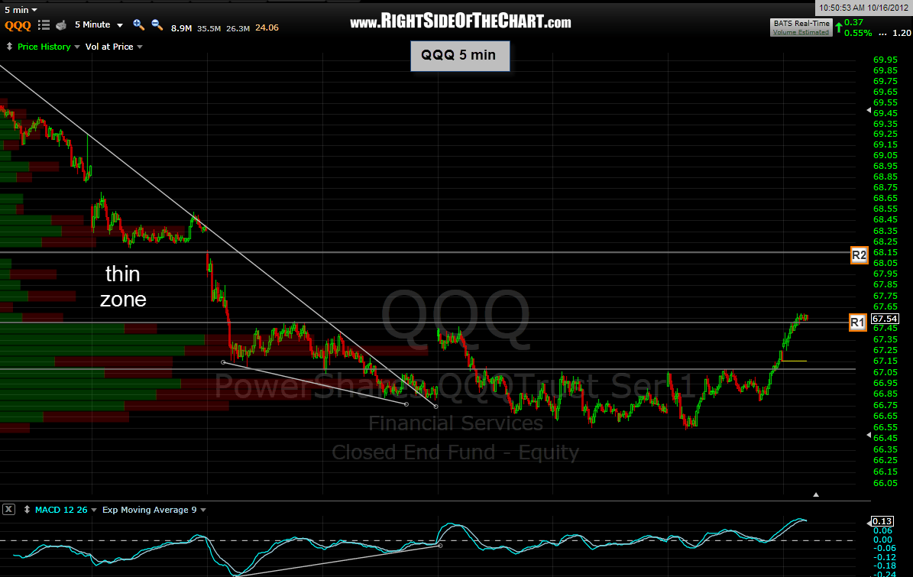Viewport: 913px width, 577px height.
Task: Click the three dots next to 1.20
Action: [882, 33]
